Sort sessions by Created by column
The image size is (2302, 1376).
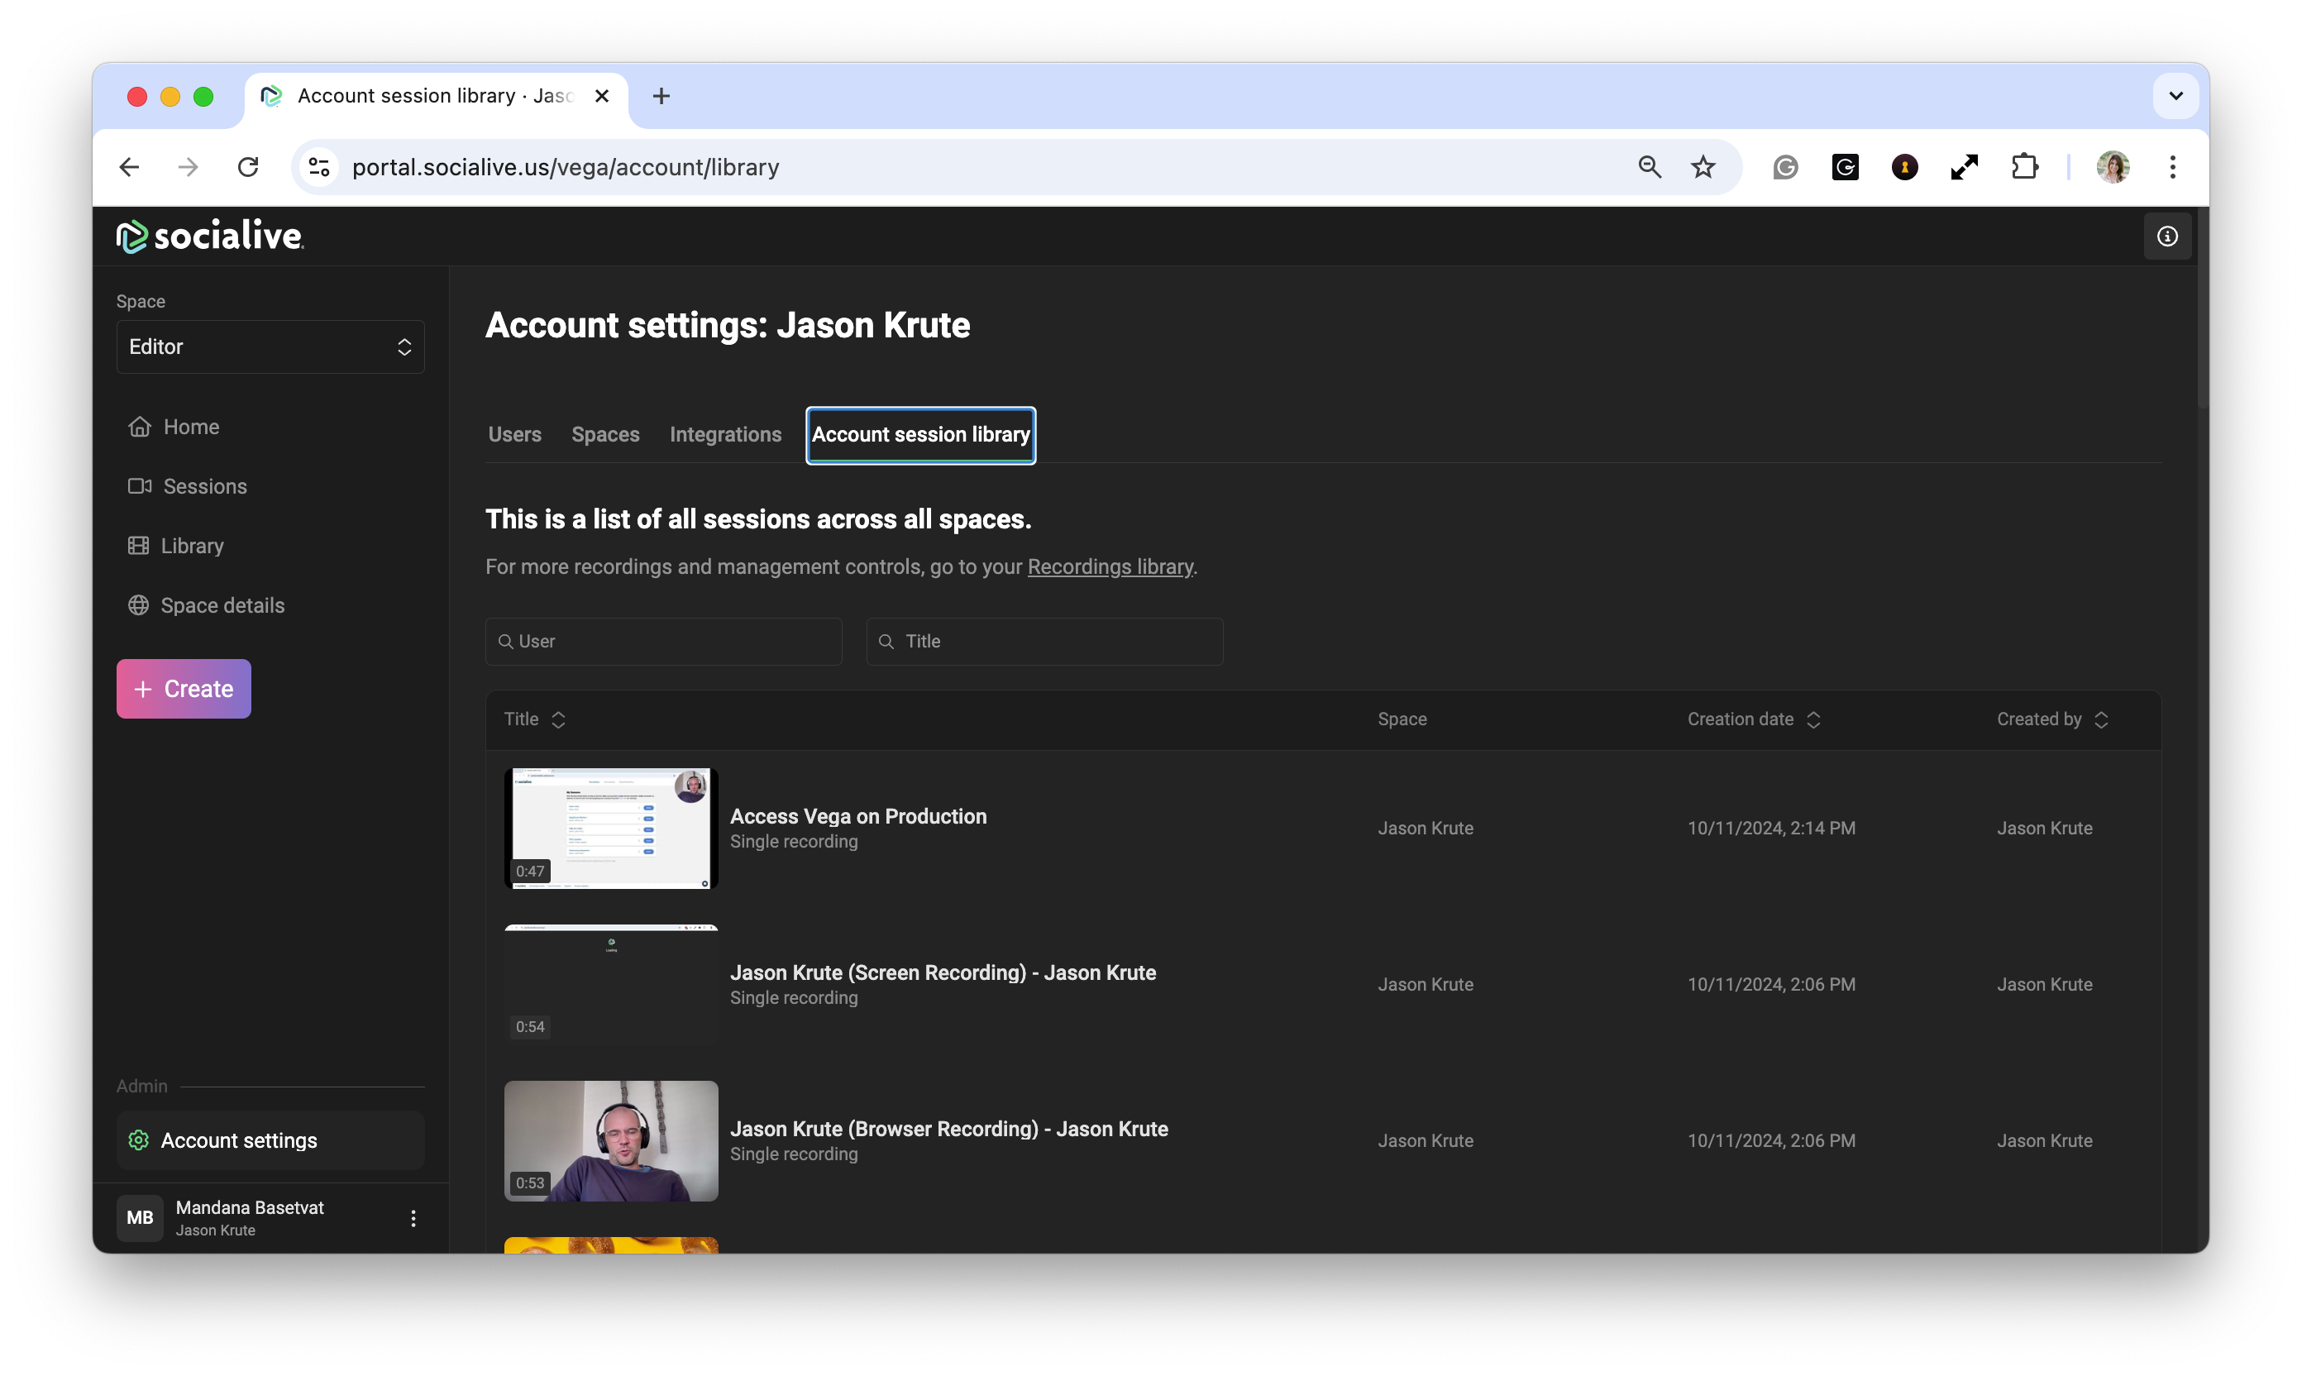click(x=2051, y=719)
